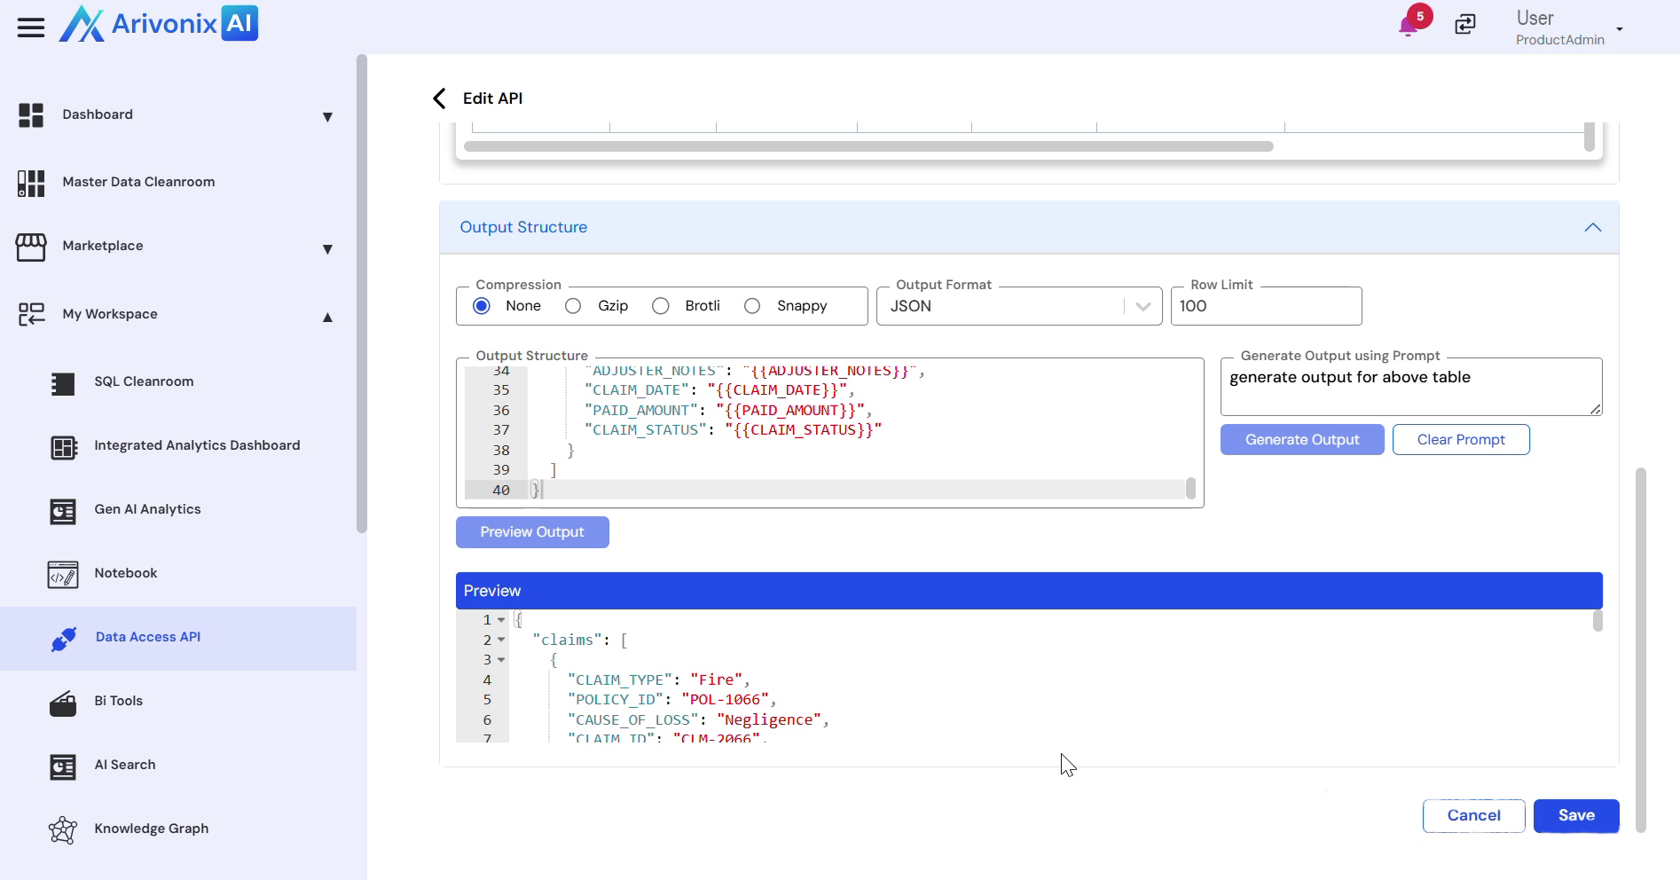Open Gen AI Analytics menu item
The height and width of the screenshot is (880, 1680).
[147, 509]
